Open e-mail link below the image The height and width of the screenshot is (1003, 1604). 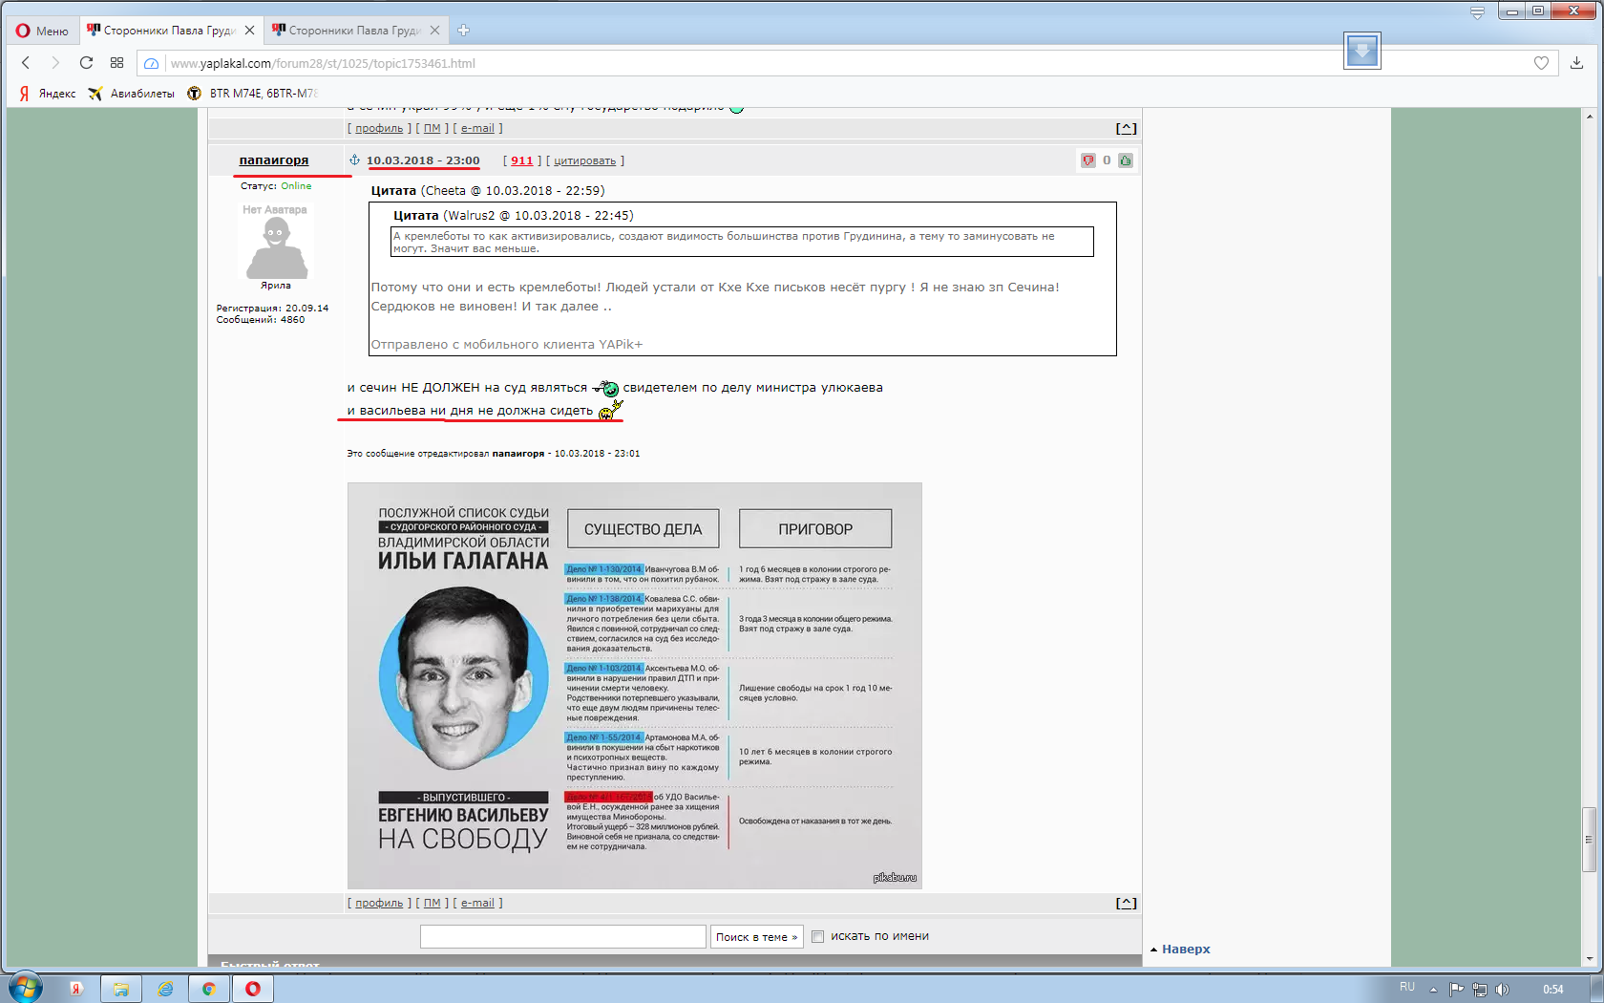coord(477,903)
